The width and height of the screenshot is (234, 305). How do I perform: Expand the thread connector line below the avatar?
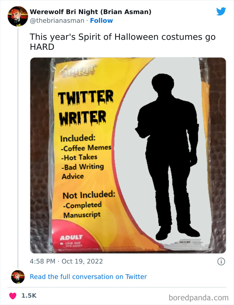[x=18, y=147]
